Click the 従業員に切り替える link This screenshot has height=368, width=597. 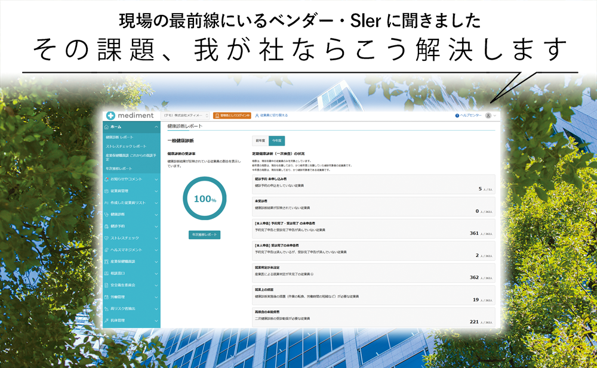[274, 115]
